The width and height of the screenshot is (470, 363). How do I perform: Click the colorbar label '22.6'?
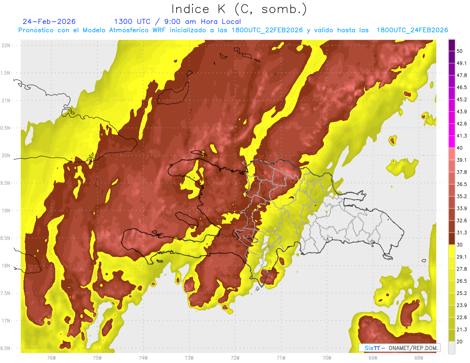(x=461, y=318)
